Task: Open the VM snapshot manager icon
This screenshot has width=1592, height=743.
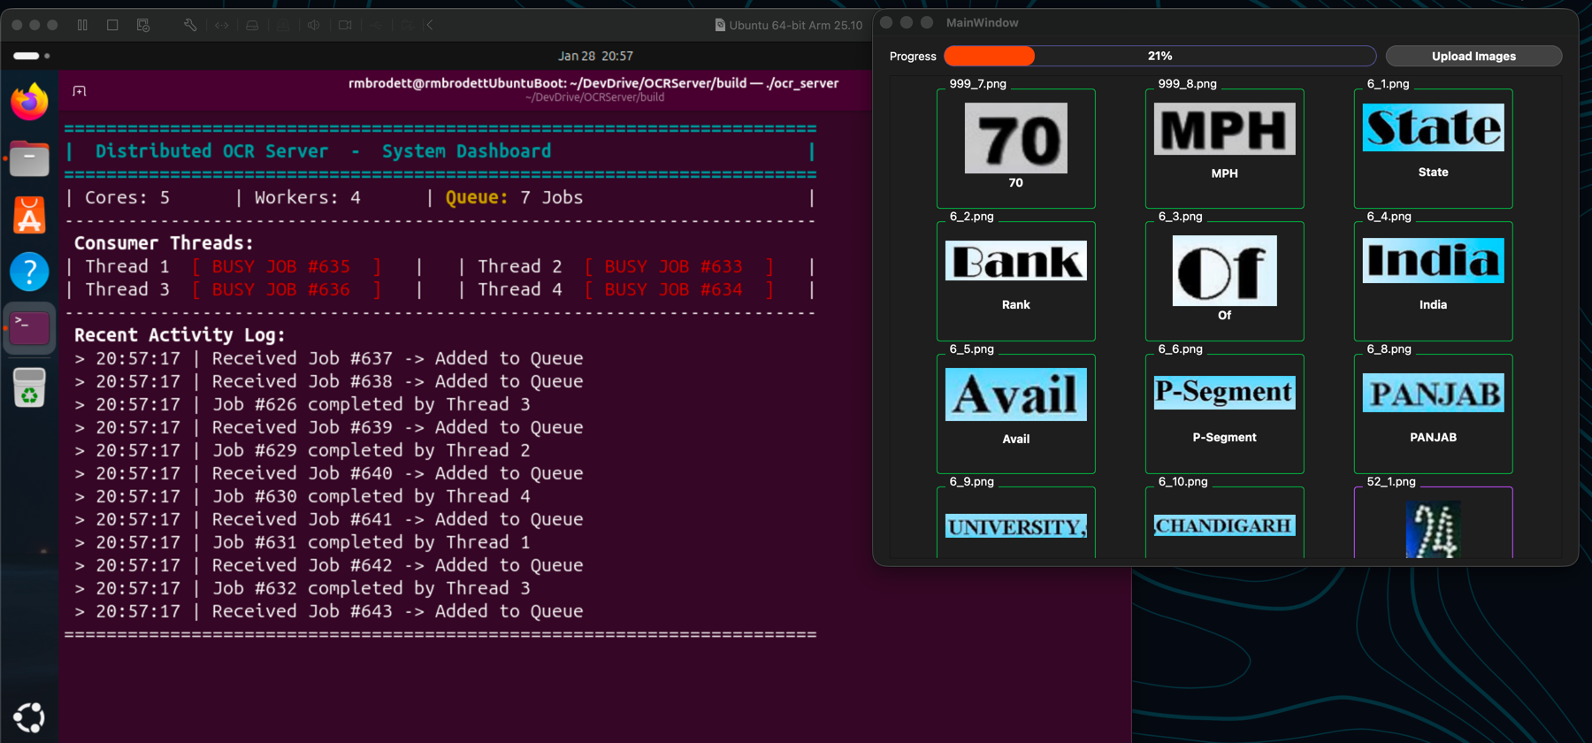Action: click(143, 25)
